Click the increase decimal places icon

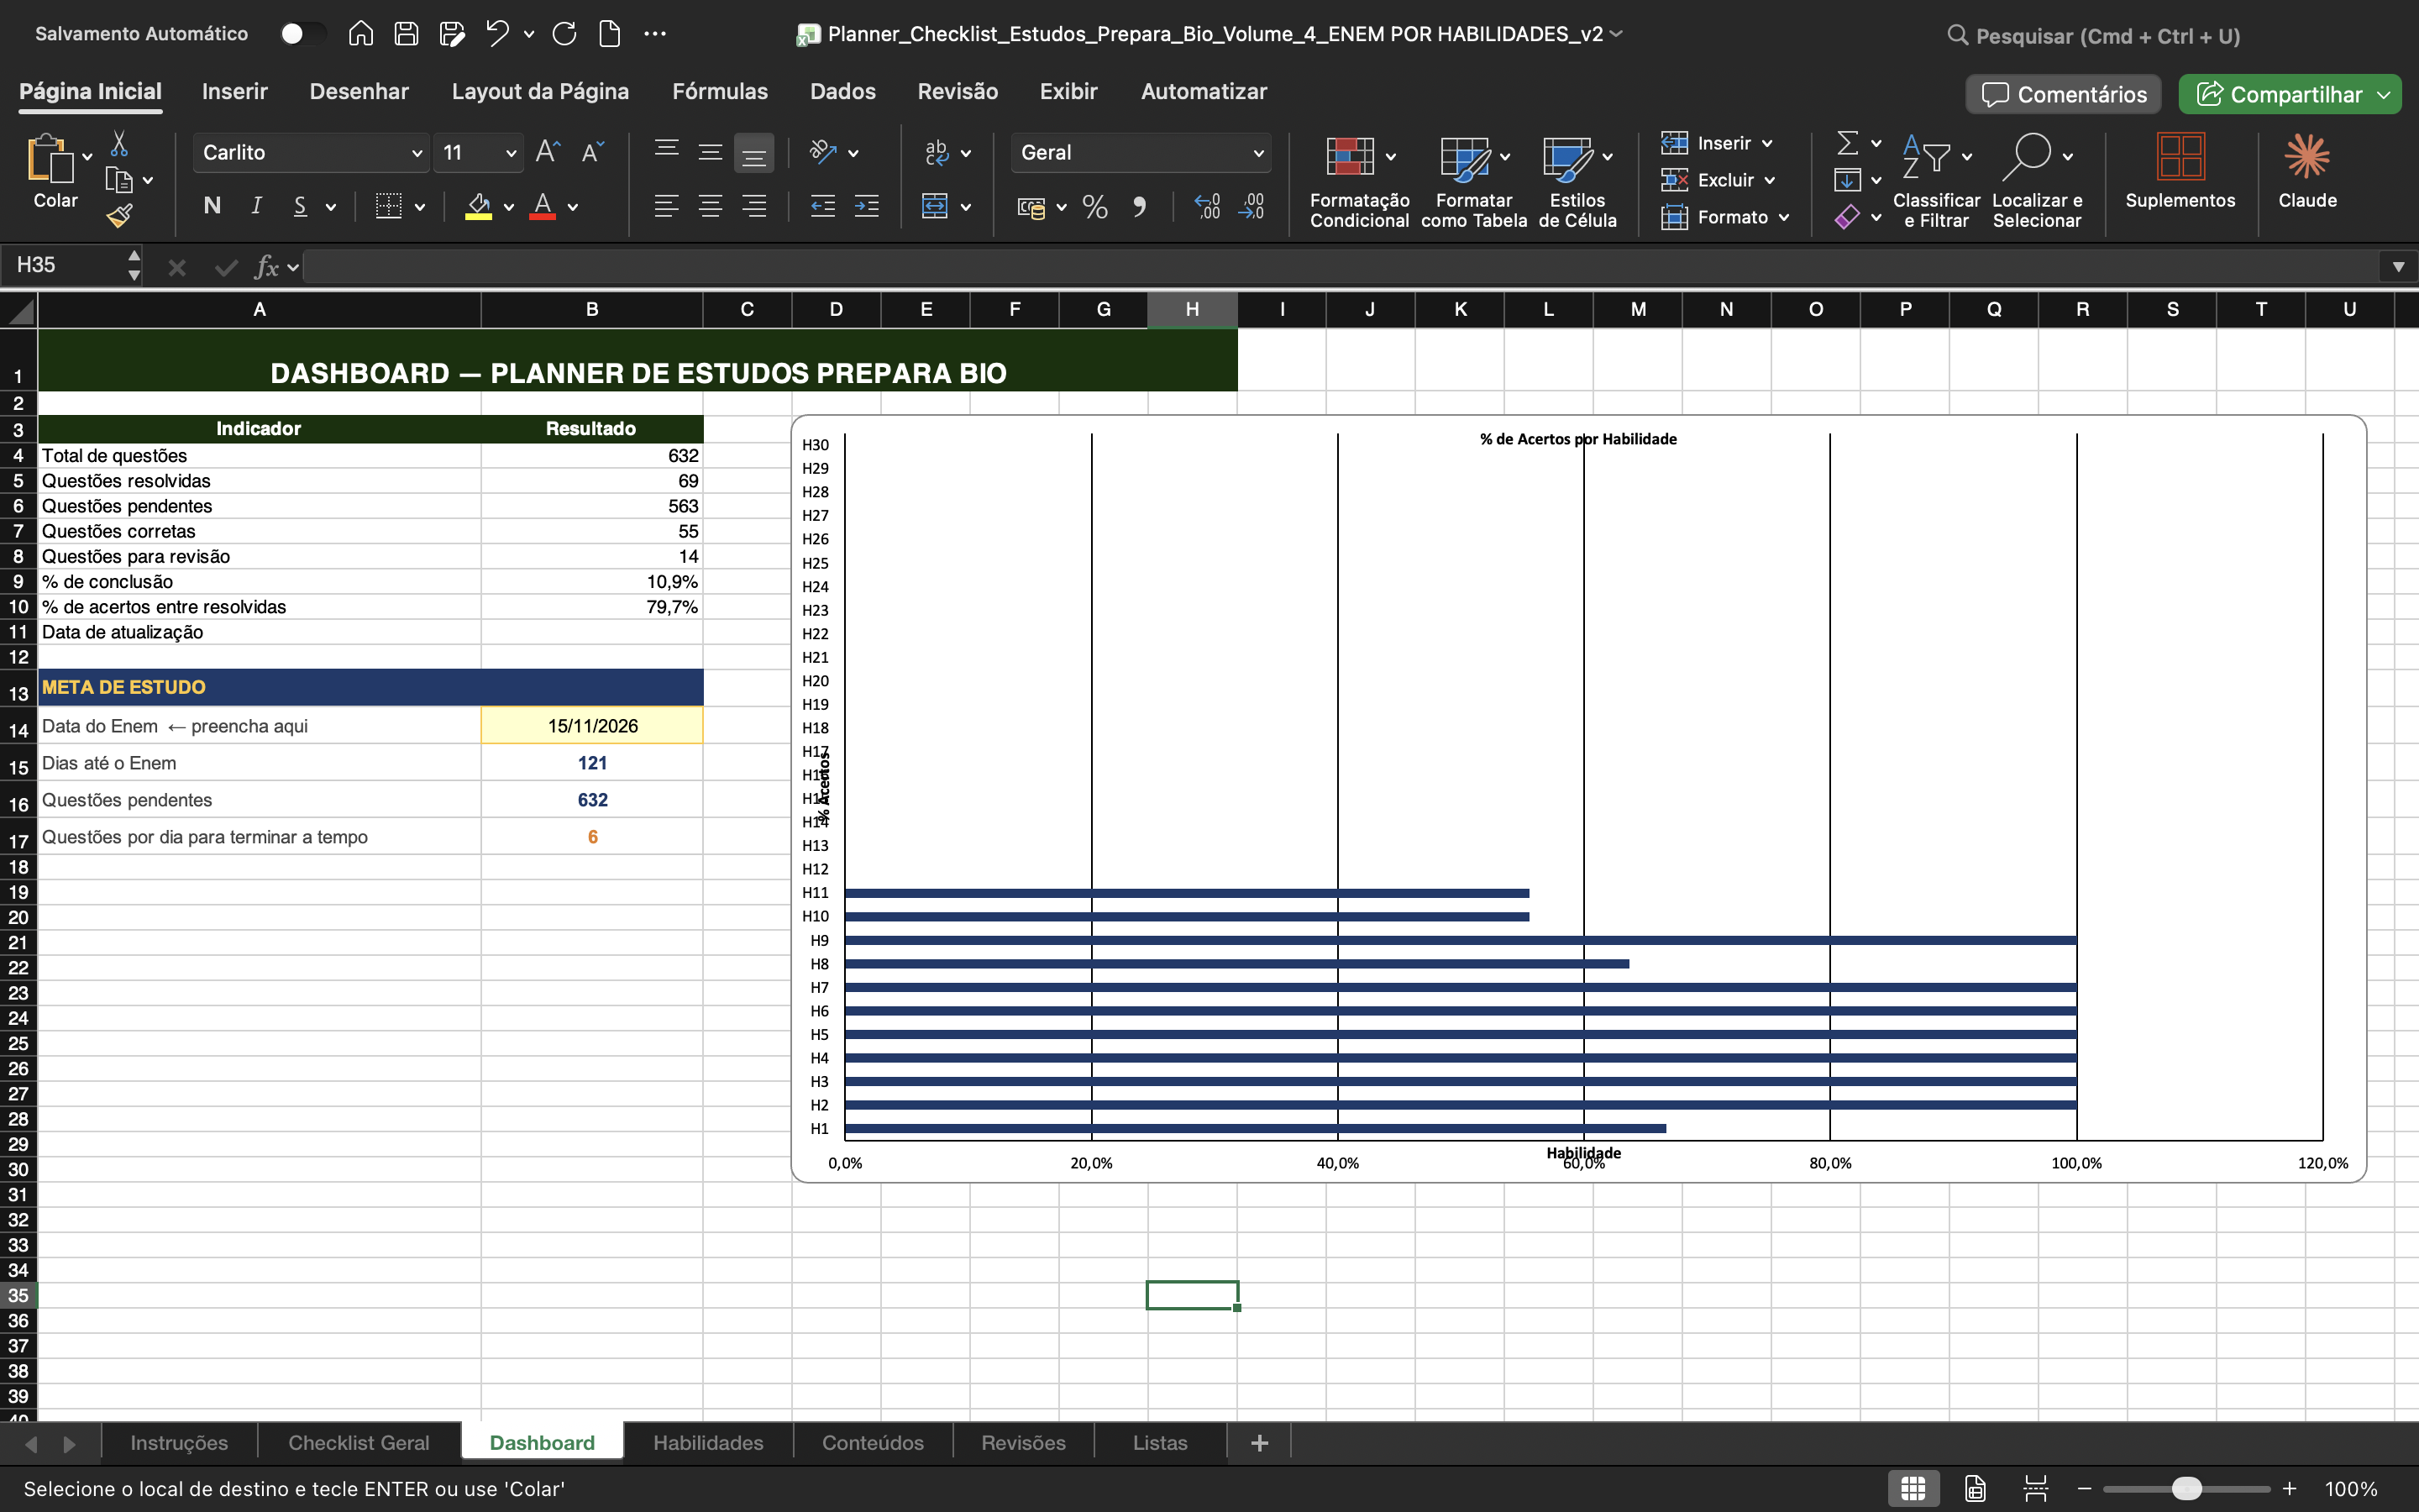coord(1208,207)
